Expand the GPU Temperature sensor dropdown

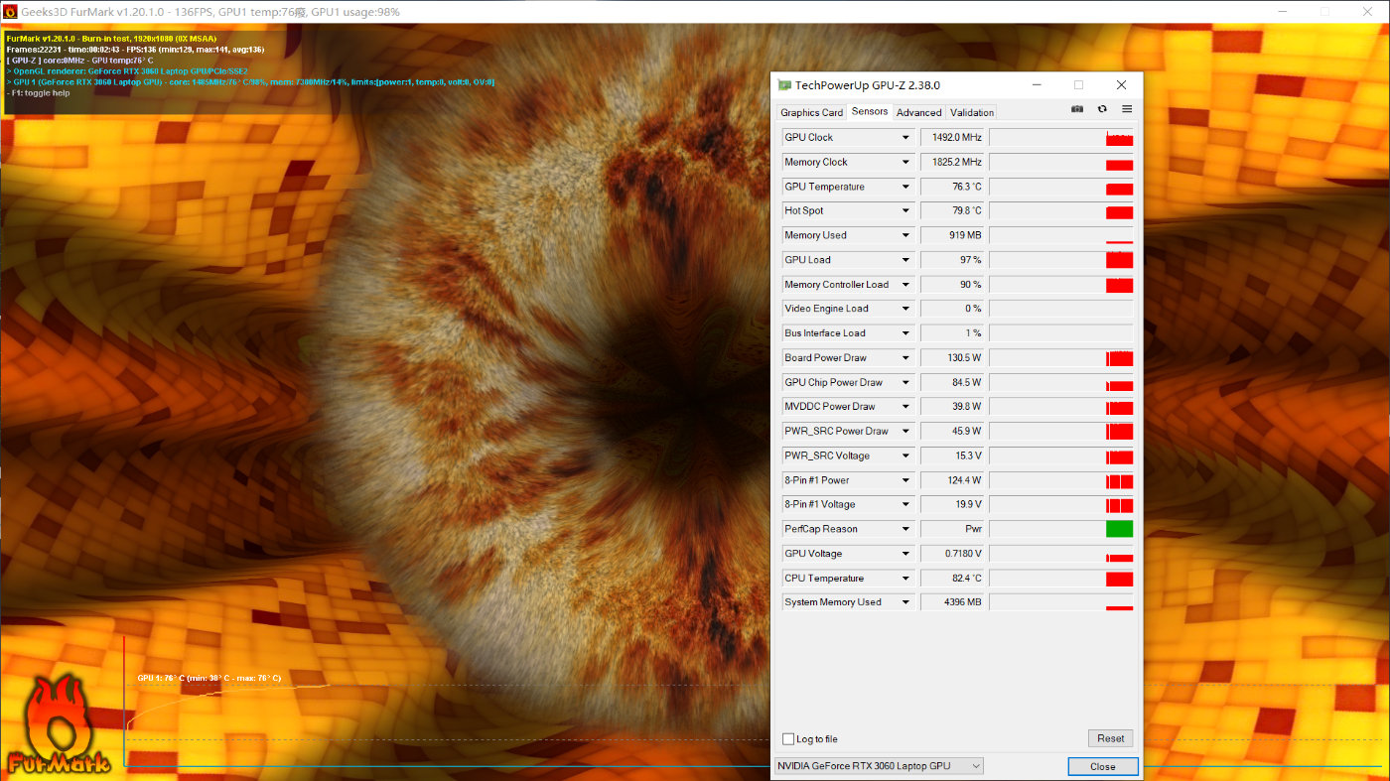coord(905,187)
